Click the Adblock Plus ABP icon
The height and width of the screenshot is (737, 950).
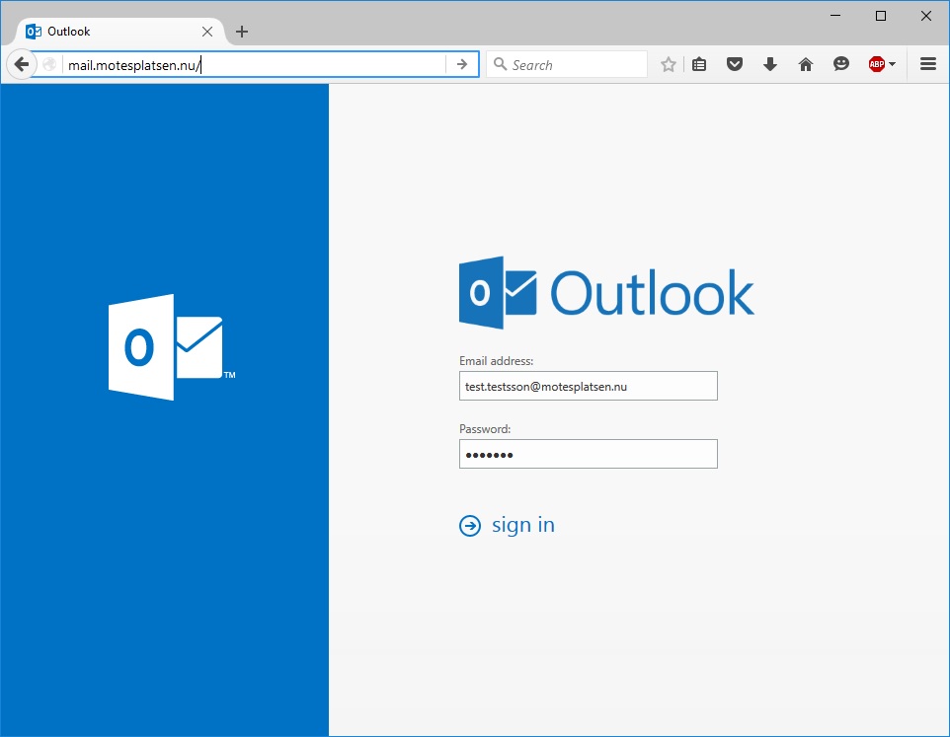877,64
